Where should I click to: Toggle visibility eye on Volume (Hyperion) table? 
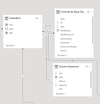pyautogui.click(x=87, y=67)
